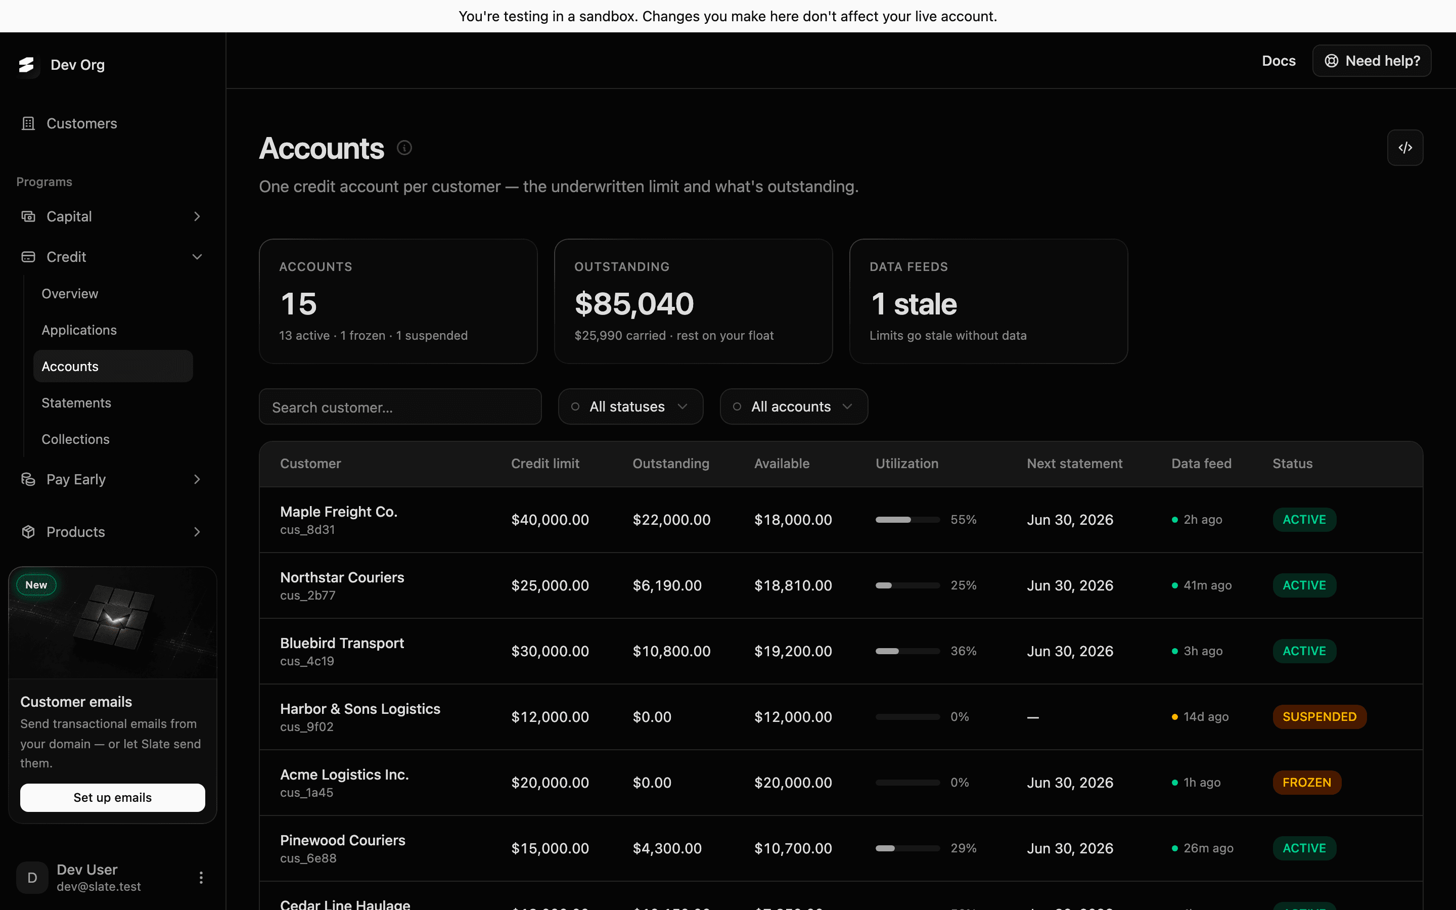Open the Acme Logistics Inc. account
The image size is (1456, 910).
344,775
